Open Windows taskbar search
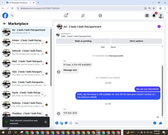This screenshot has height=135, width=168. point(9,132)
